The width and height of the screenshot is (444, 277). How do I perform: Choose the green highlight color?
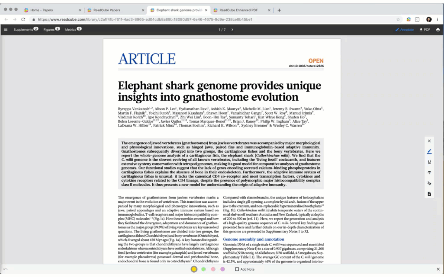click(x=203, y=269)
